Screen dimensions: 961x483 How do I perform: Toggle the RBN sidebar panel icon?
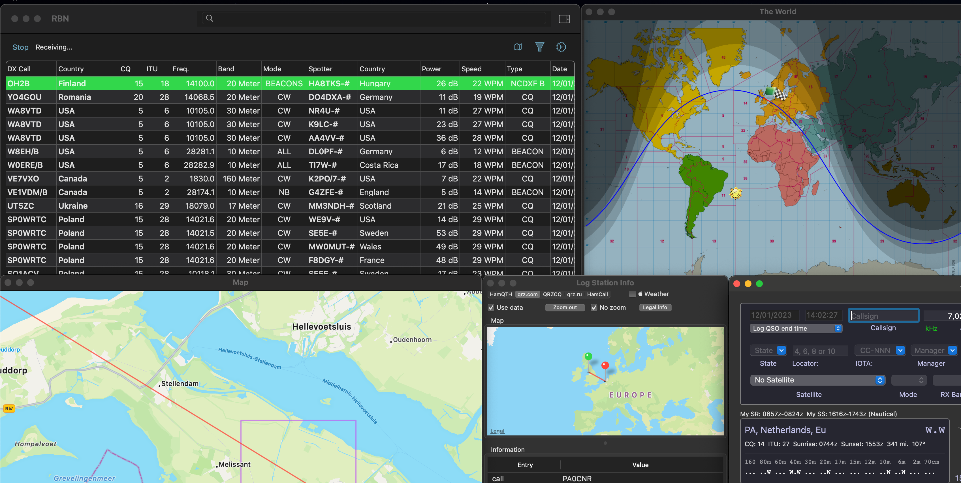(x=564, y=19)
